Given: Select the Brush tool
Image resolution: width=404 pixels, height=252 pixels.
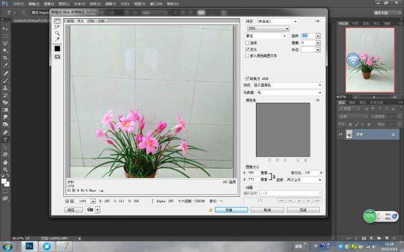Looking at the screenshot, I should pyautogui.click(x=5, y=81).
